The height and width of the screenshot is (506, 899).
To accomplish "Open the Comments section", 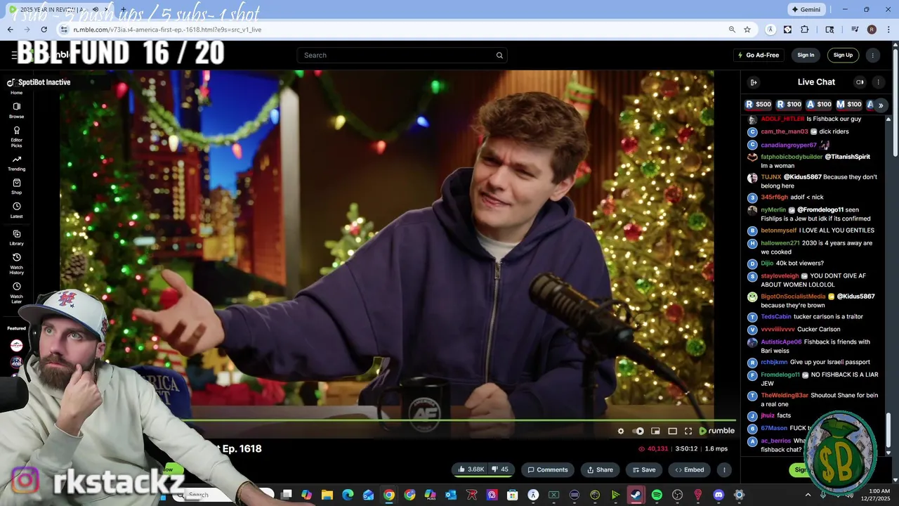I will tap(548, 469).
